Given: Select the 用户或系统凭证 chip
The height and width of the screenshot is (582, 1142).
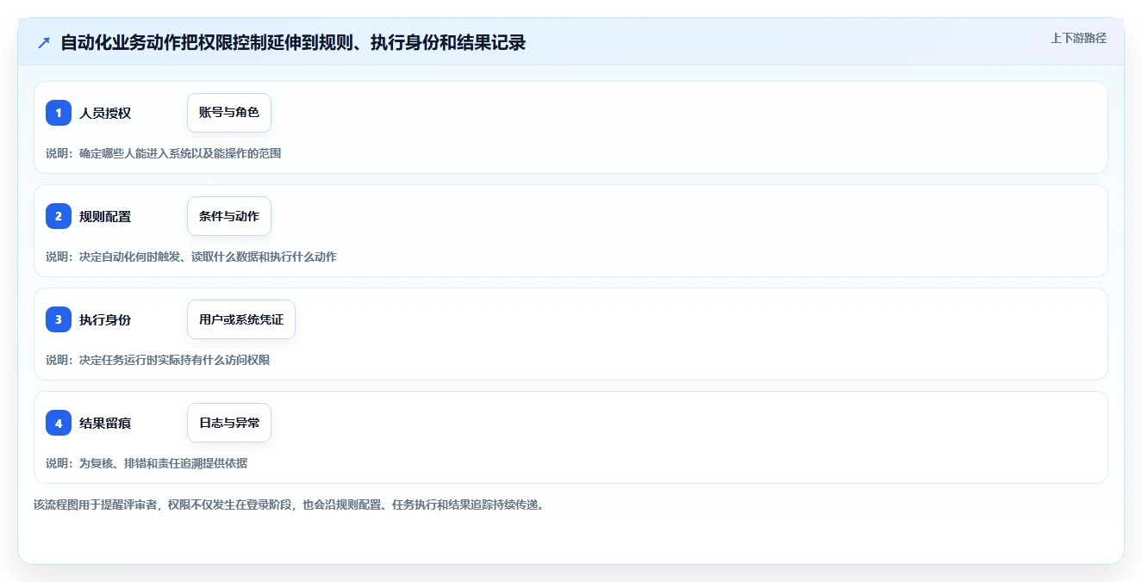Looking at the screenshot, I should click(x=241, y=319).
